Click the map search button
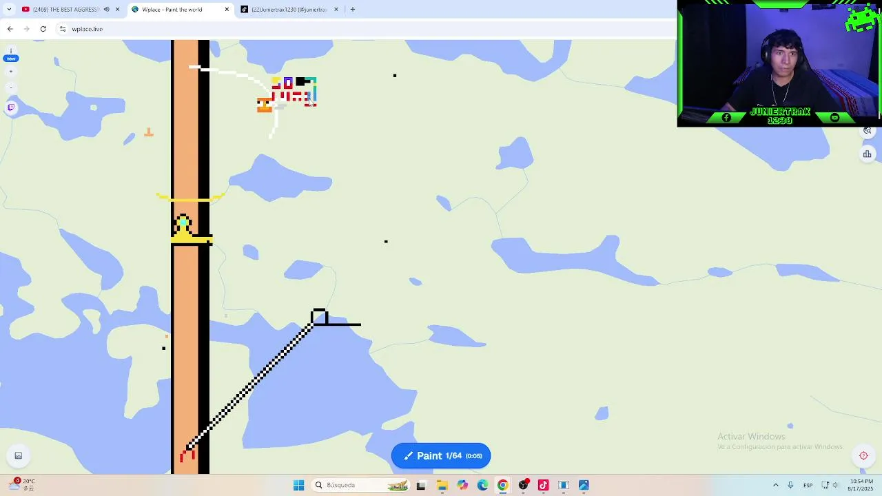882x496 pixels. (868, 131)
